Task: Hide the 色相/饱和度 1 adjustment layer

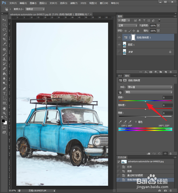Action: point(119,37)
